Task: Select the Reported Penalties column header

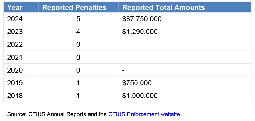Action: pyautogui.click(x=78, y=7)
